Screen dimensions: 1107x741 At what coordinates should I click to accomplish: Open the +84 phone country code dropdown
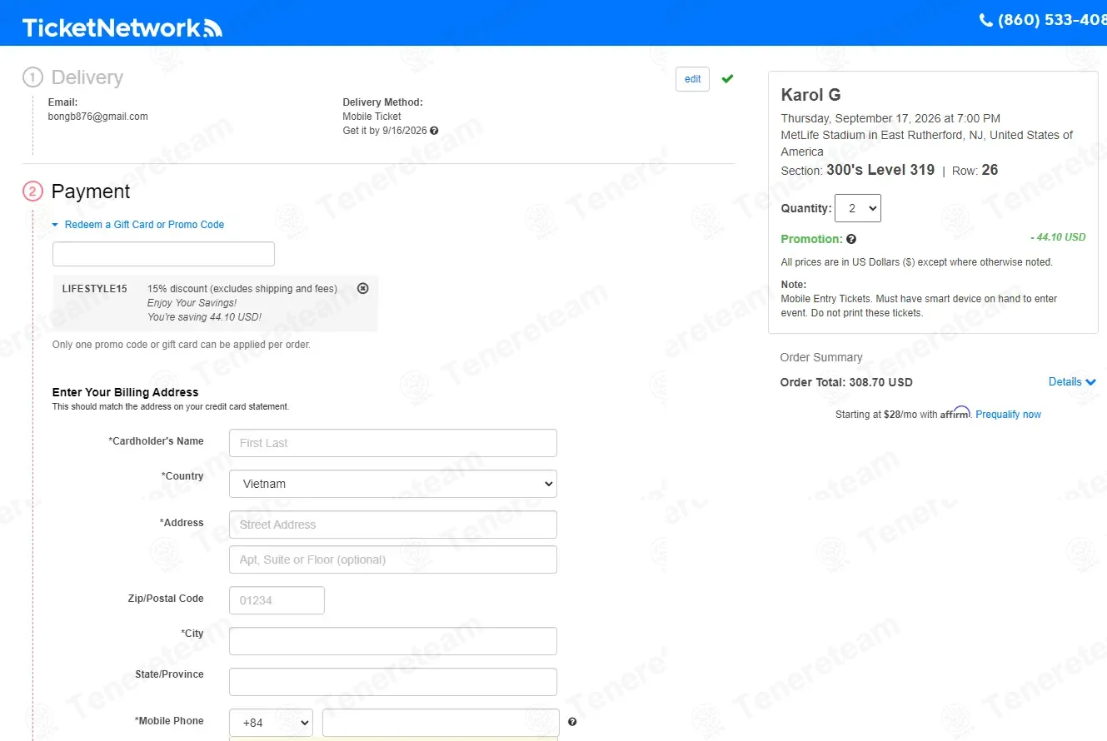tap(271, 723)
